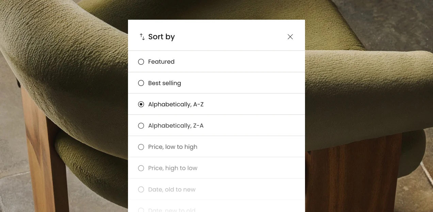Click the "Alphabetically, Z-A" label text
433x212 pixels.
point(176,126)
